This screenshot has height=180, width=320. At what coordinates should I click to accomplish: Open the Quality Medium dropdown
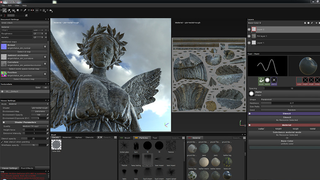pyautogui.click(x=35, y=126)
